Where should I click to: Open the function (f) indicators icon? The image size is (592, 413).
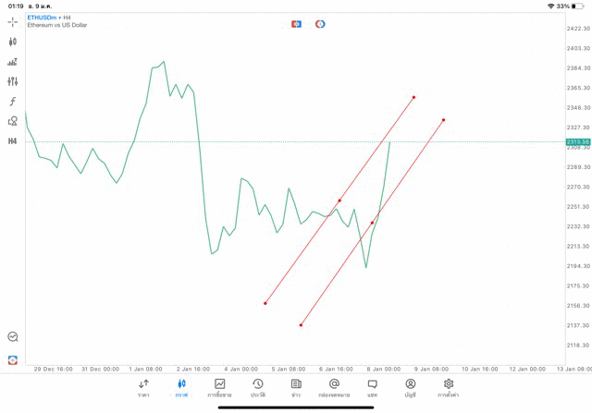pos(13,102)
